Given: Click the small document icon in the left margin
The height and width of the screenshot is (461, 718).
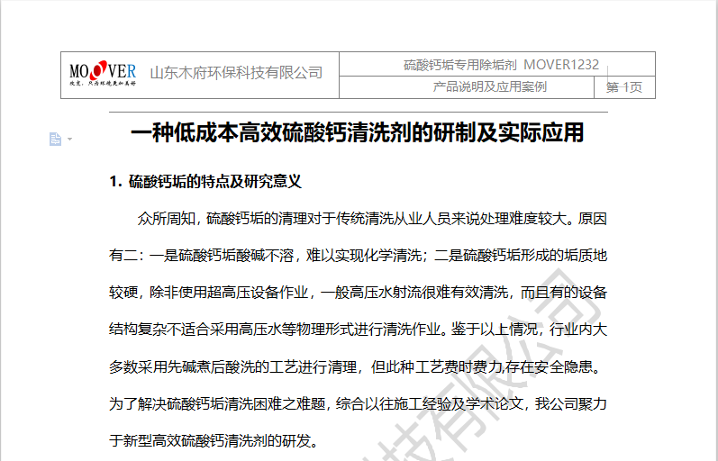Looking at the screenshot, I should pos(55,139).
